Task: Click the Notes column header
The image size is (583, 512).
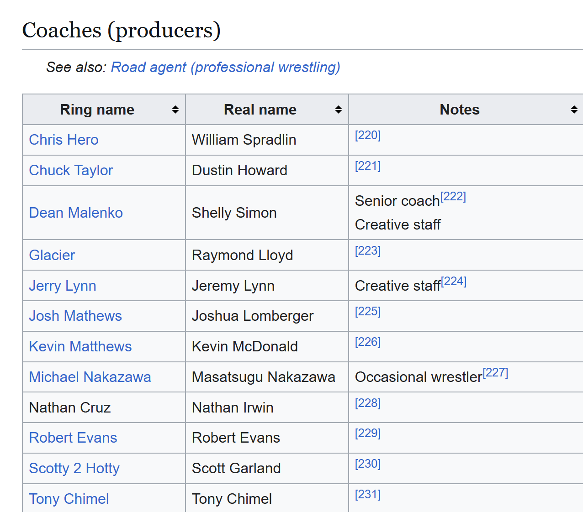Action: click(x=466, y=110)
